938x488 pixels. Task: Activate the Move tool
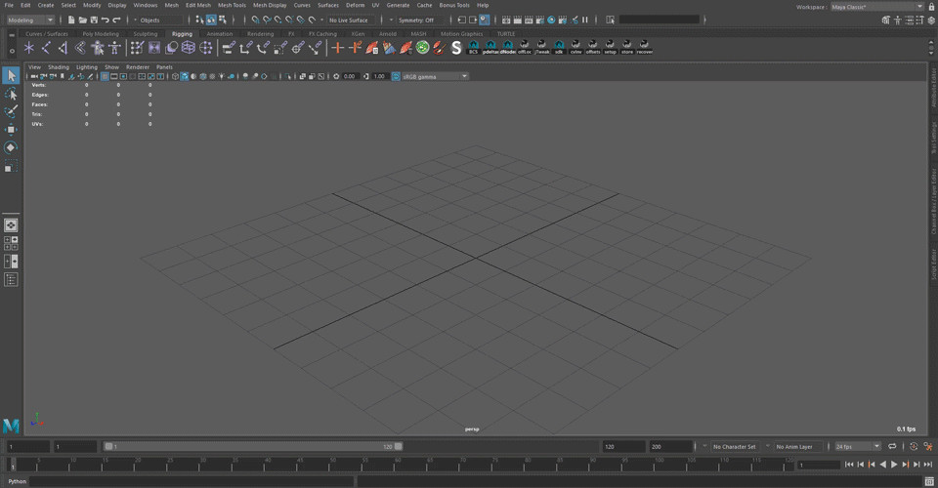[x=11, y=130]
